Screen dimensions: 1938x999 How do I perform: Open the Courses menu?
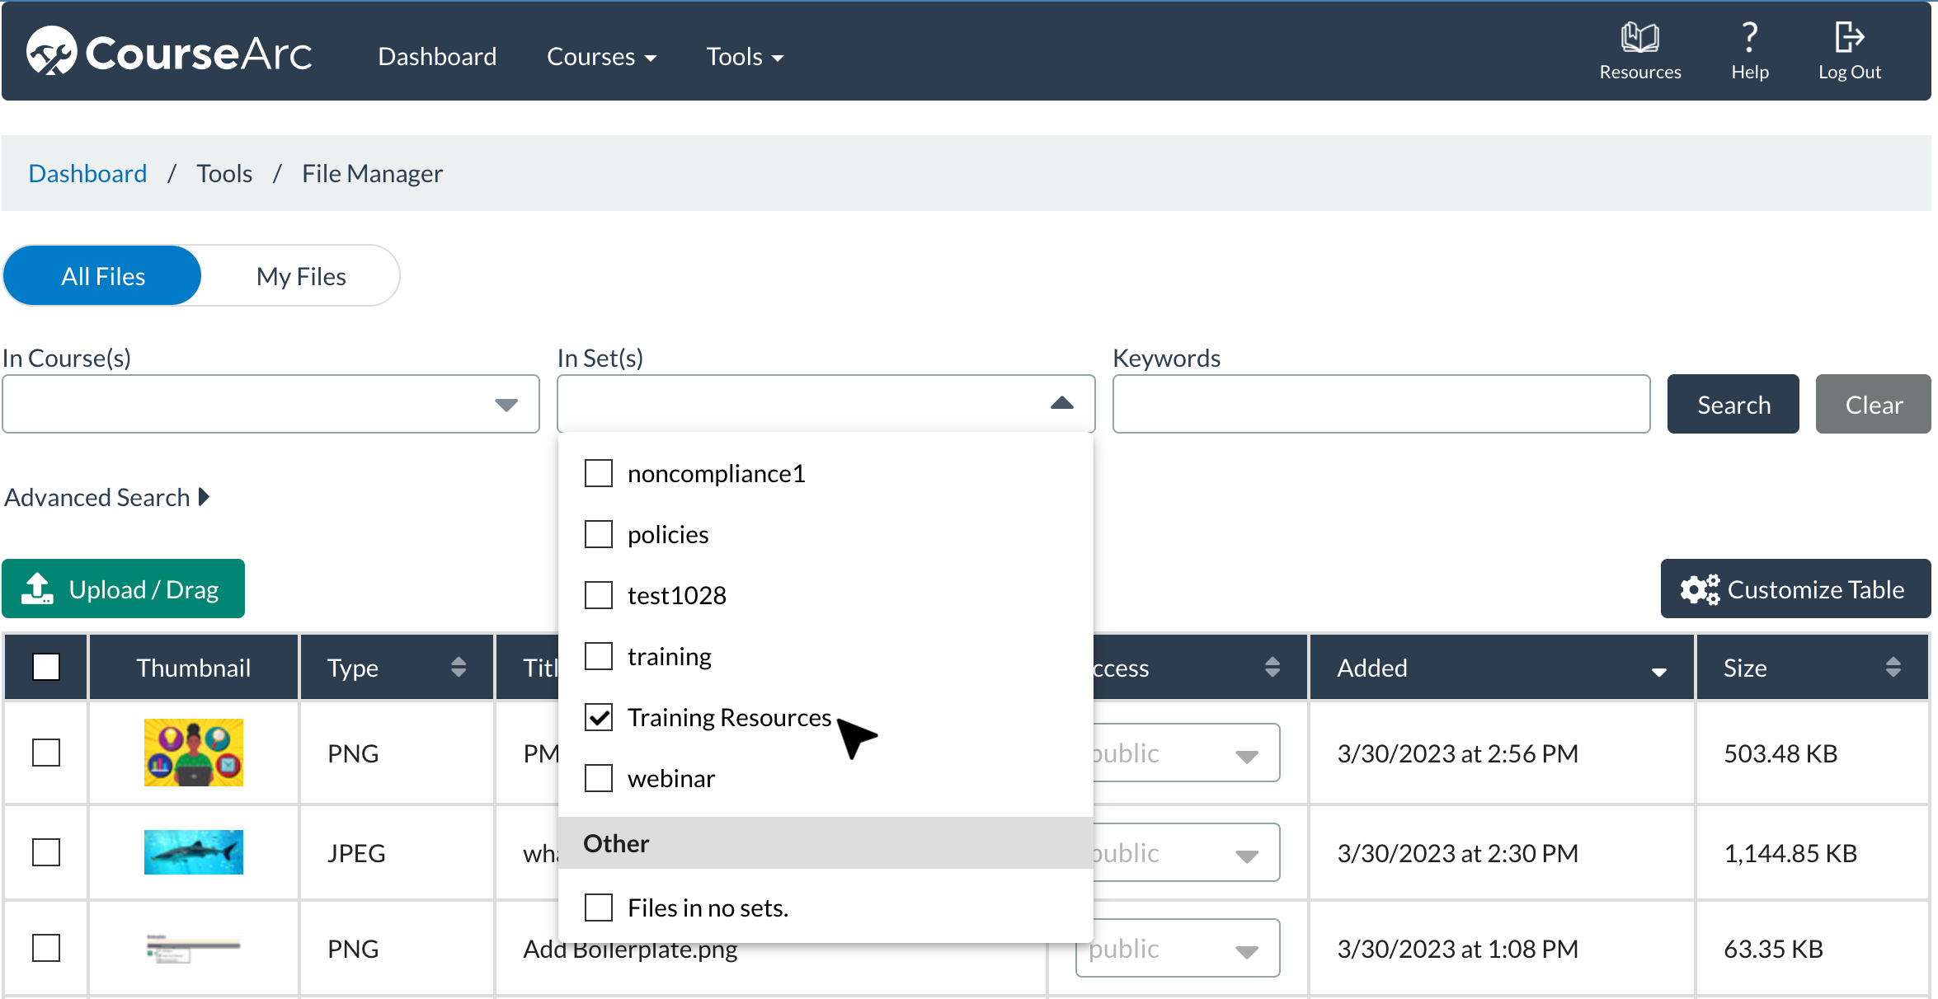(x=601, y=56)
